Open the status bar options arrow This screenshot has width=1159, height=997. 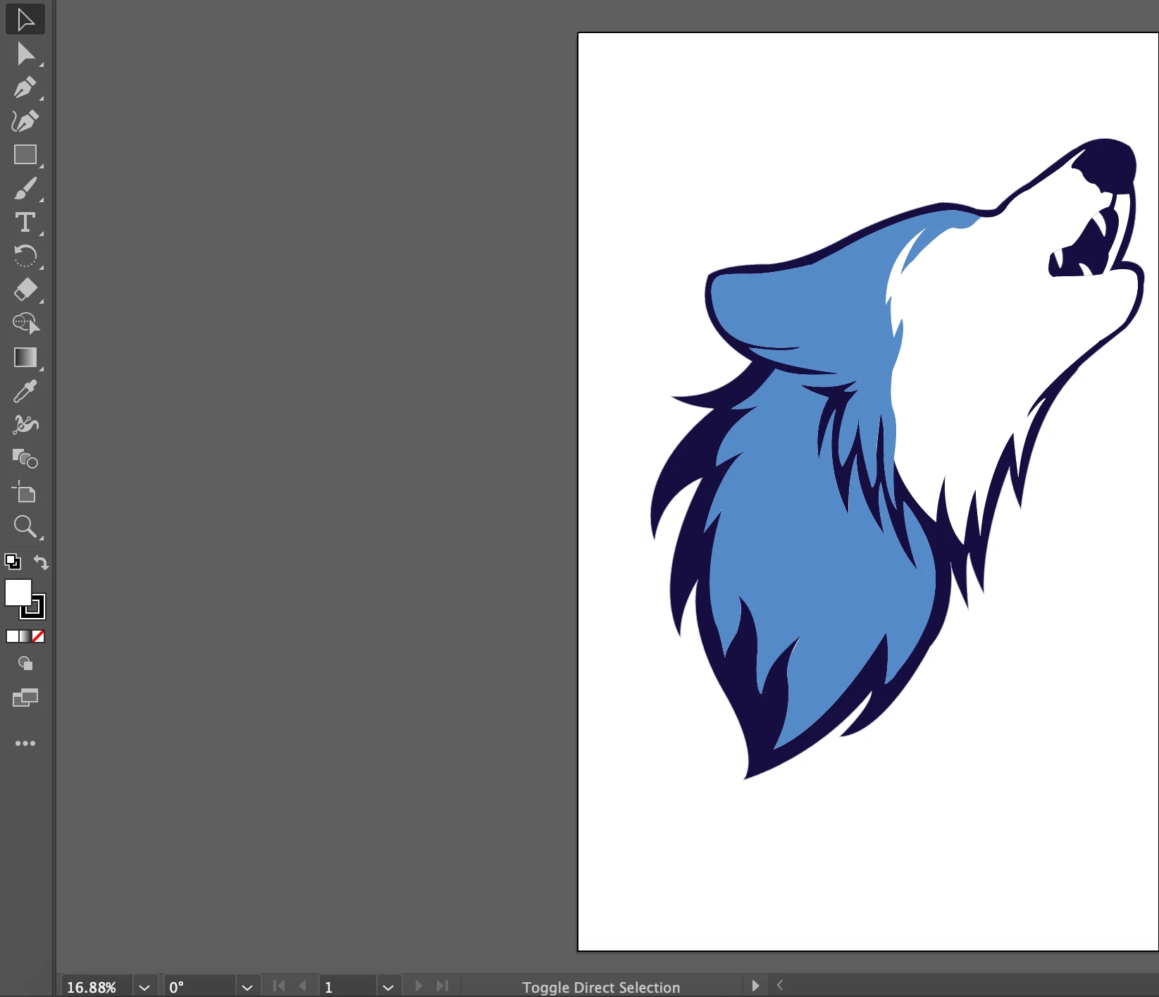point(755,986)
